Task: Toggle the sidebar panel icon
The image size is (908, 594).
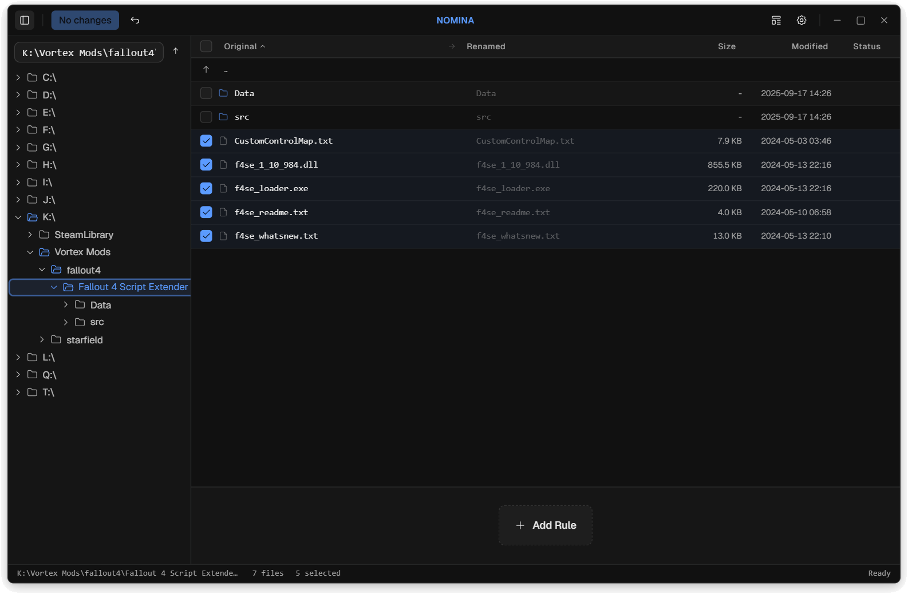Action: pyautogui.click(x=25, y=20)
